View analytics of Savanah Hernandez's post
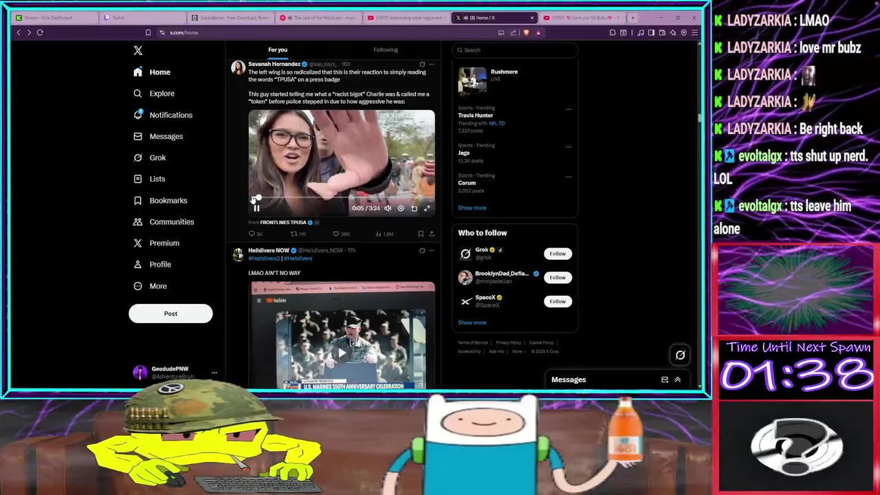 (x=384, y=234)
